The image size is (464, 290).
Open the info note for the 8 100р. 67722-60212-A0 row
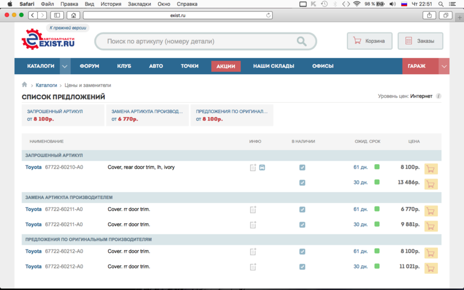coord(253,252)
